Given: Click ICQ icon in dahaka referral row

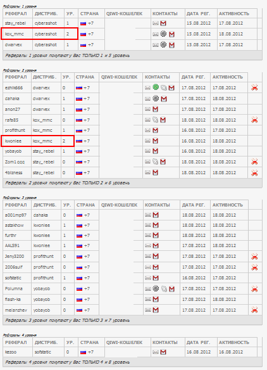Looking at the screenshot, I should pyautogui.click(x=156, y=98).
